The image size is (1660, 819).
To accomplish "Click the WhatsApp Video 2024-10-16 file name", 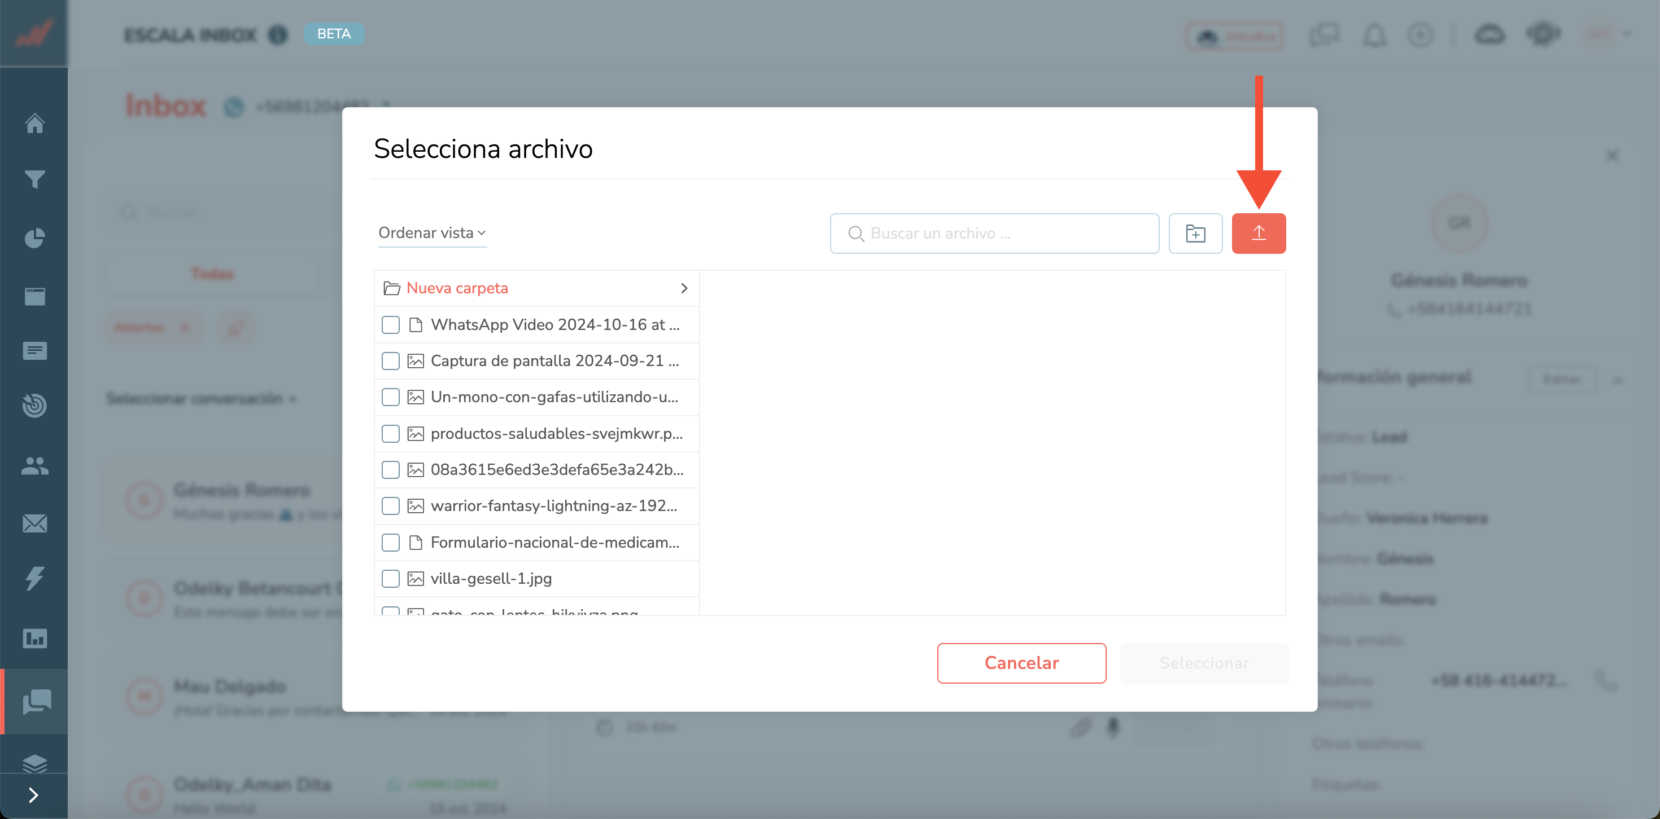I will [x=555, y=324].
